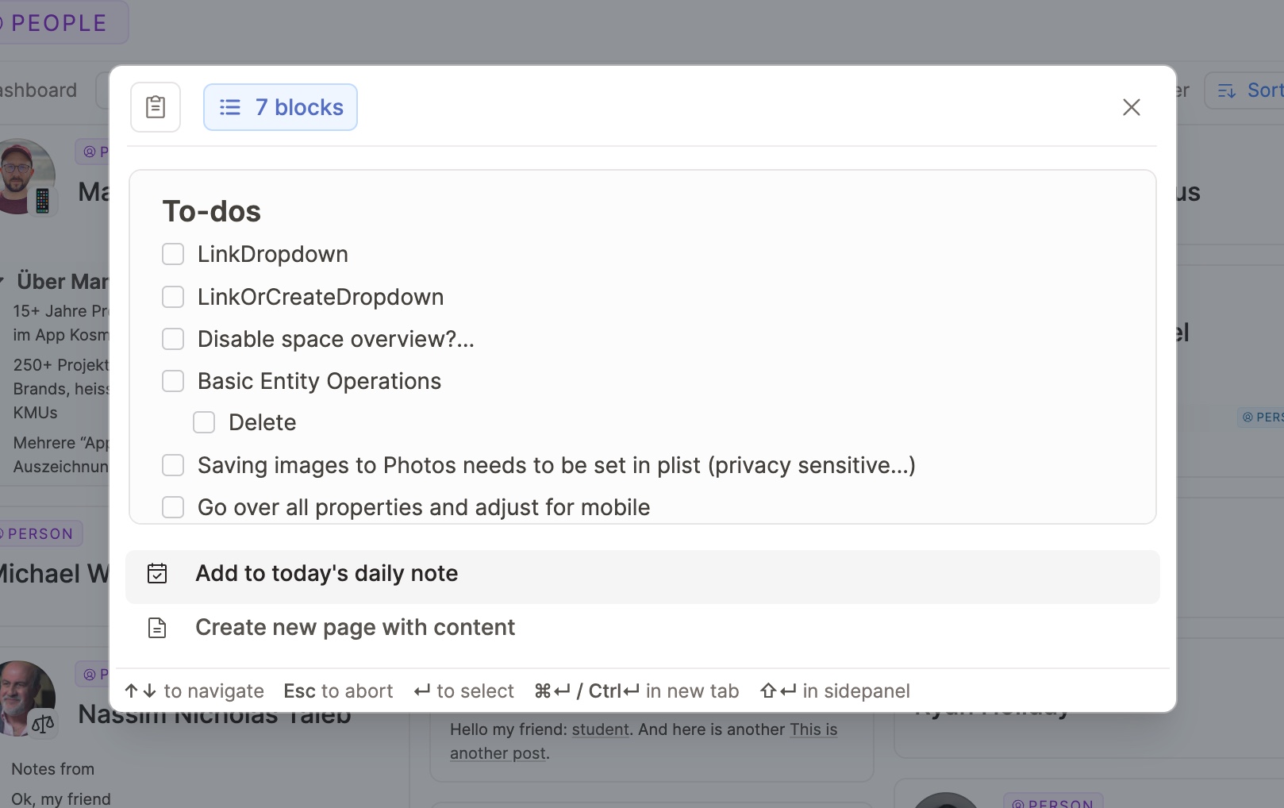Check the LinkOrCreateDropdown to-do checkbox
Viewport: 1284px width, 808px height.
pyautogui.click(x=173, y=297)
